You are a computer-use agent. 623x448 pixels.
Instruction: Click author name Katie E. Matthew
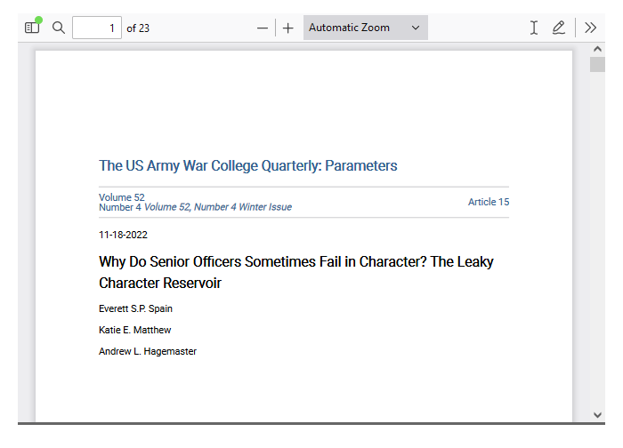[134, 330]
